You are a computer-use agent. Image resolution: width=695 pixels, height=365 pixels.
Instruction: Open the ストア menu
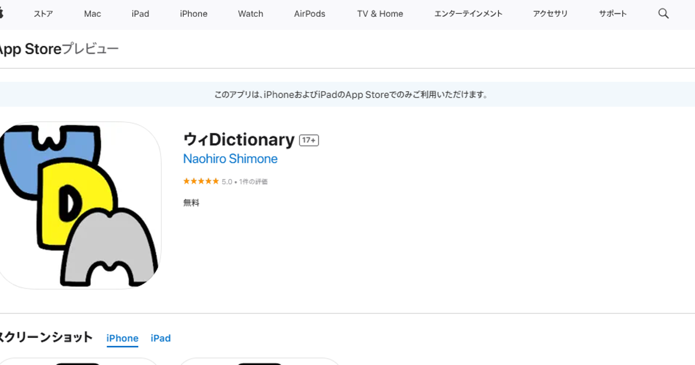click(43, 14)
